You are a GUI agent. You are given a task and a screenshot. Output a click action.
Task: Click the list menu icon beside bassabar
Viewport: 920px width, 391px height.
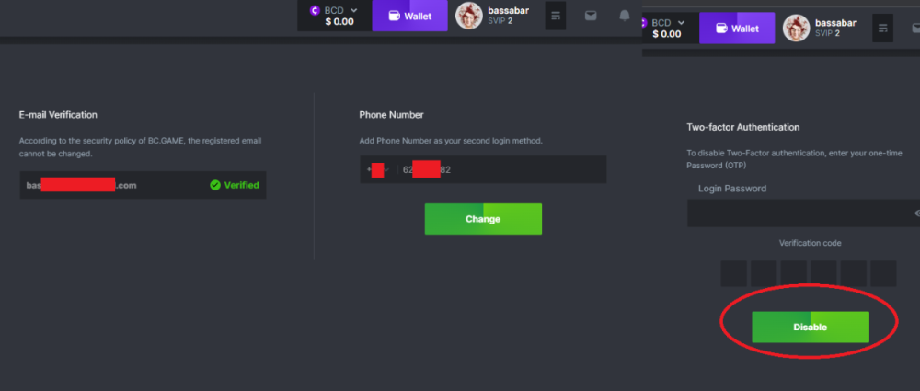click(x=556, y=16)
